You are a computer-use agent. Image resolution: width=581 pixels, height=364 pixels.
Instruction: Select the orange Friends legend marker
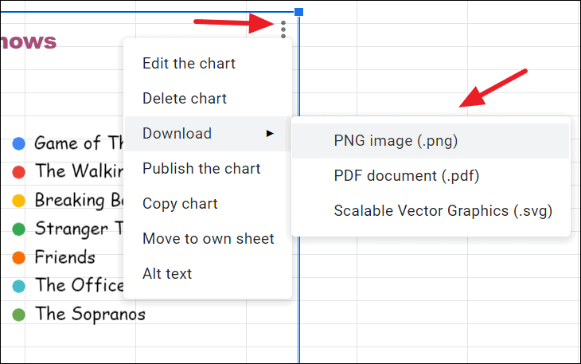point(19,257)
